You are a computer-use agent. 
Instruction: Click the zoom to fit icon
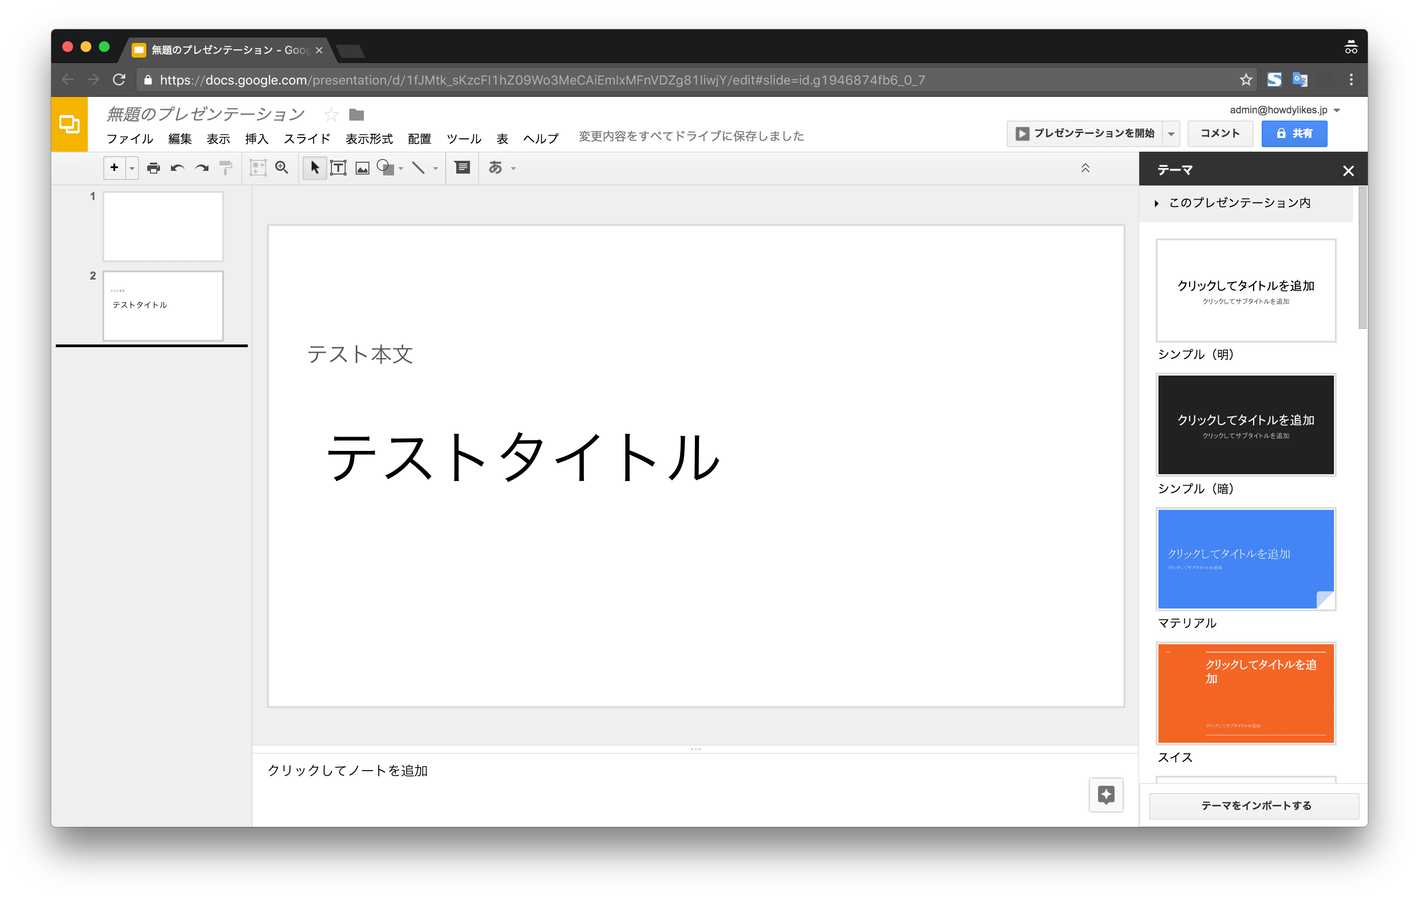258,169
